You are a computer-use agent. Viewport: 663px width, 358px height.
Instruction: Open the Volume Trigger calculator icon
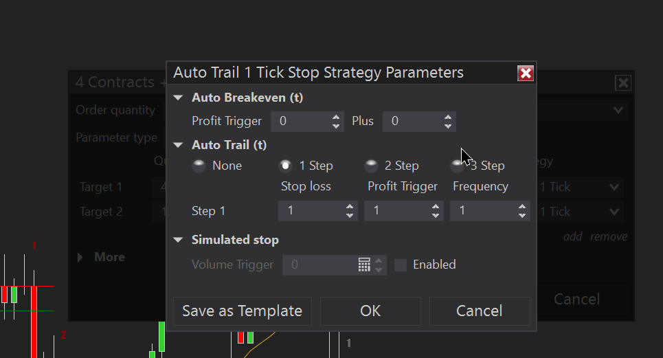[365, 265]
